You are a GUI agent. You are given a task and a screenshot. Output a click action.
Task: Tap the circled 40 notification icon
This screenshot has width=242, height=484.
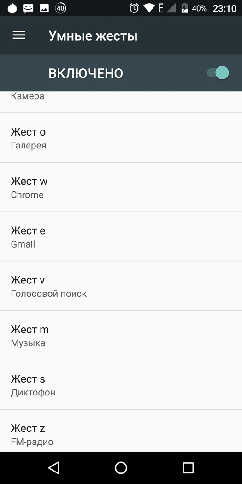click(60, 8)
